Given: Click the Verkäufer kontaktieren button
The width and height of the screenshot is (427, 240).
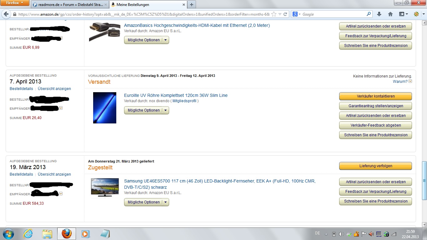Looking at the screenshot, I should (375, 96).
